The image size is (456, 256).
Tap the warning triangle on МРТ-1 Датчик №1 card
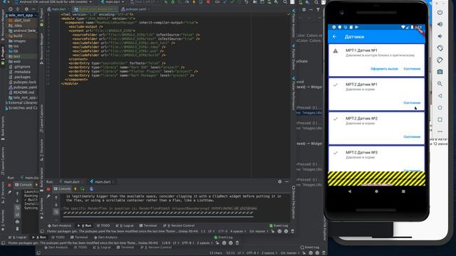point(336,51)
